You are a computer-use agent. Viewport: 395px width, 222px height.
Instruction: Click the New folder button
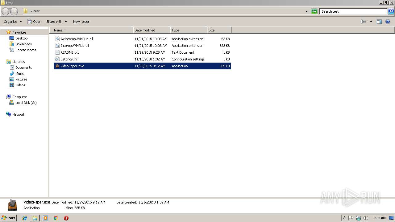point(81,22)
